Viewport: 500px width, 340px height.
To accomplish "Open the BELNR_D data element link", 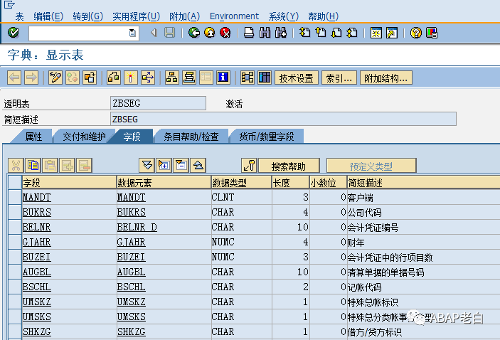I will click(137, 227).
